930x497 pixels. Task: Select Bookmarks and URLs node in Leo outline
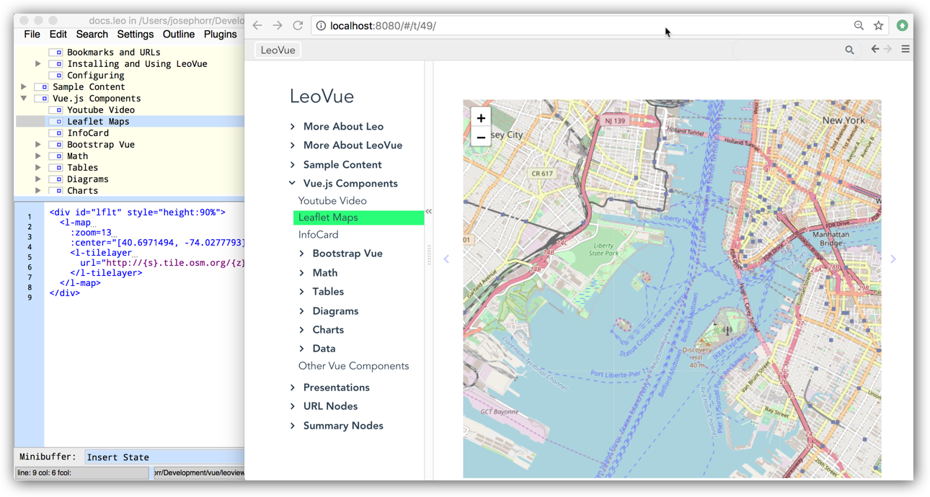(114, 53)
